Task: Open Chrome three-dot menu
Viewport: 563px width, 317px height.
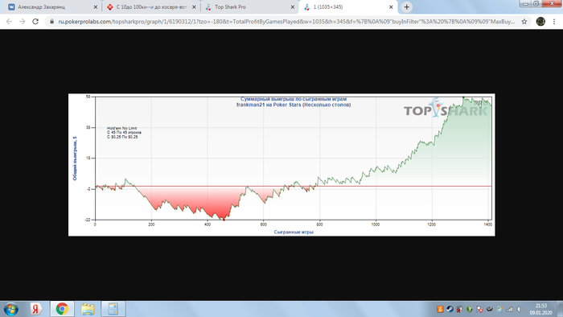Action: [x=554, y=22]
